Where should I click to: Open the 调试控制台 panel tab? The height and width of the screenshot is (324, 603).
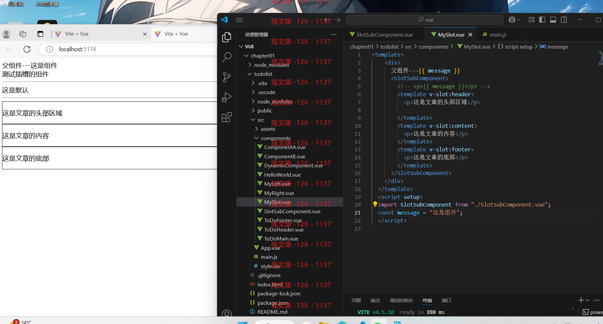point(401,300)
